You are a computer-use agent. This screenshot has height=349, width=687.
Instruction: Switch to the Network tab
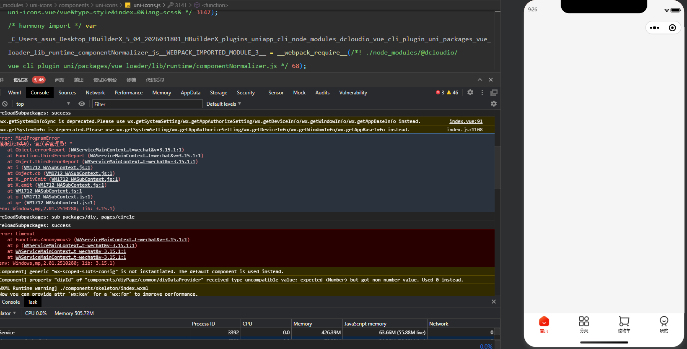(95, 93)
